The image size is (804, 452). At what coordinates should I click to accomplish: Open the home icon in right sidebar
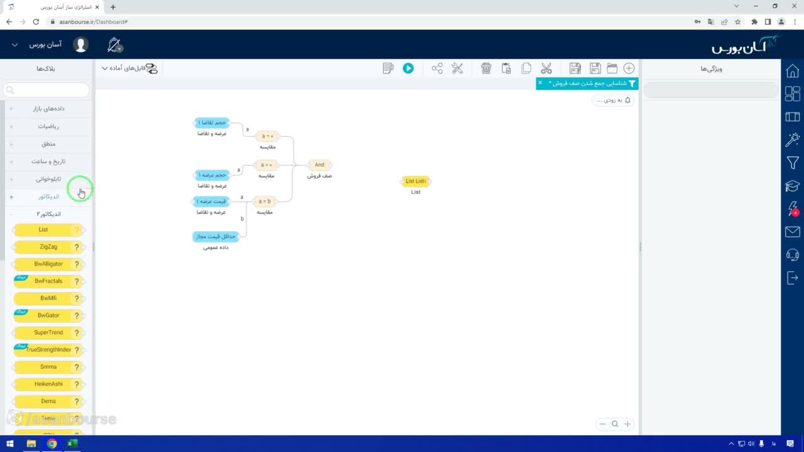(793, 71)
